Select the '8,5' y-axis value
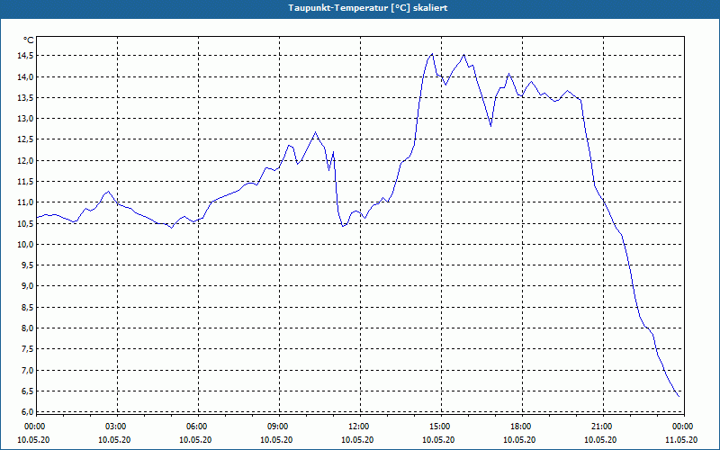 pos(27,307)
